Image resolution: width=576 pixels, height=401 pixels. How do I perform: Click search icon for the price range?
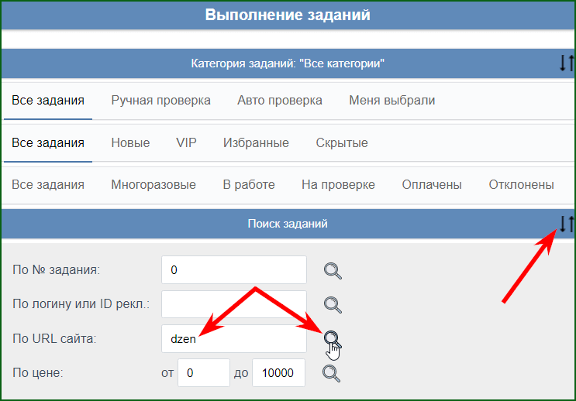(331, 373)
